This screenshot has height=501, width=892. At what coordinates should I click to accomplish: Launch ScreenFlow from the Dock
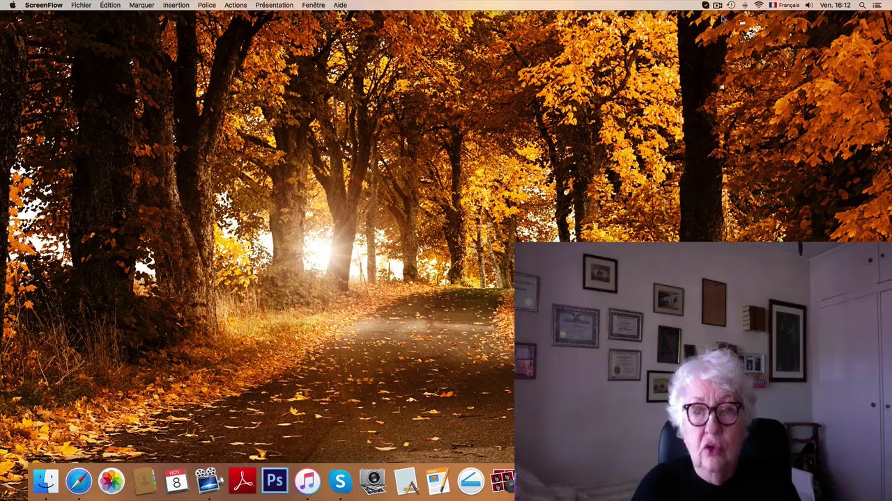(x=209, y=481)
